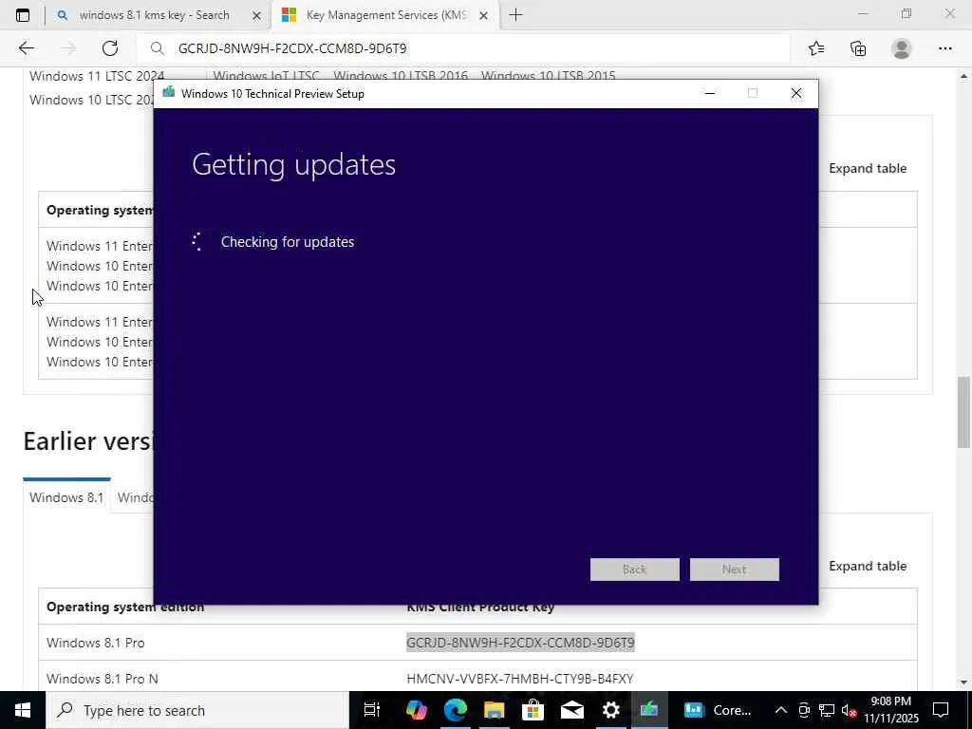Click the page vertical scrollbar thumb
This screenshot has width=972, height=729.
point(964,412)
